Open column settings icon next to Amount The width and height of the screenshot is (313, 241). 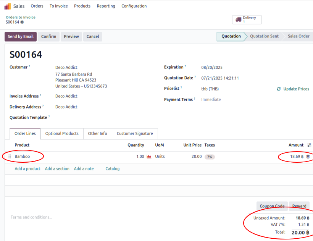[309, 145]
